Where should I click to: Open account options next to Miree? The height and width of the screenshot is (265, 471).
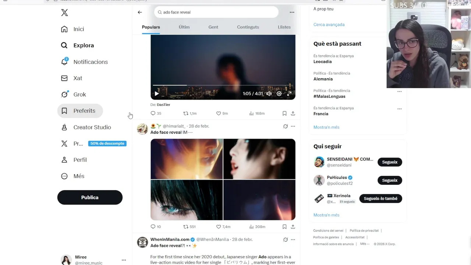(124, 260)
